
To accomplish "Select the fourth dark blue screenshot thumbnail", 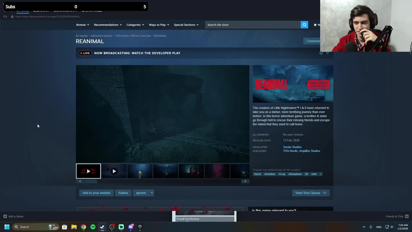I will pyautogui.click(x=165, y=171).
